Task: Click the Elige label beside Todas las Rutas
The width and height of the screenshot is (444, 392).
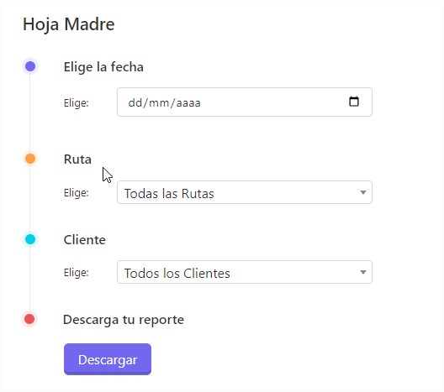Action: click(77, 193)
